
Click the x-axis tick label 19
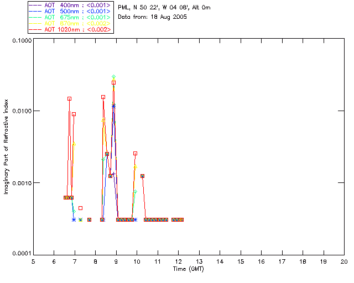(x=324, y=261)
